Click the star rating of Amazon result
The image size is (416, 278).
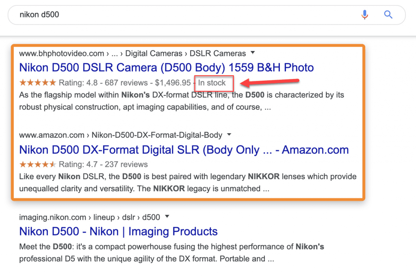click(38, 165)
